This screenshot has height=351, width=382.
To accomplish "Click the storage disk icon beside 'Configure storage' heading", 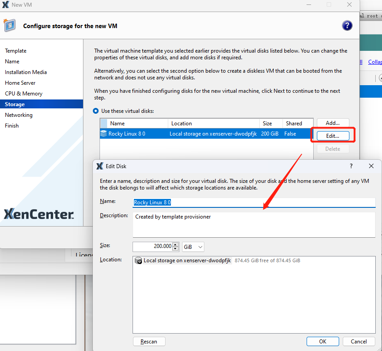I will (x=9, y=25).
